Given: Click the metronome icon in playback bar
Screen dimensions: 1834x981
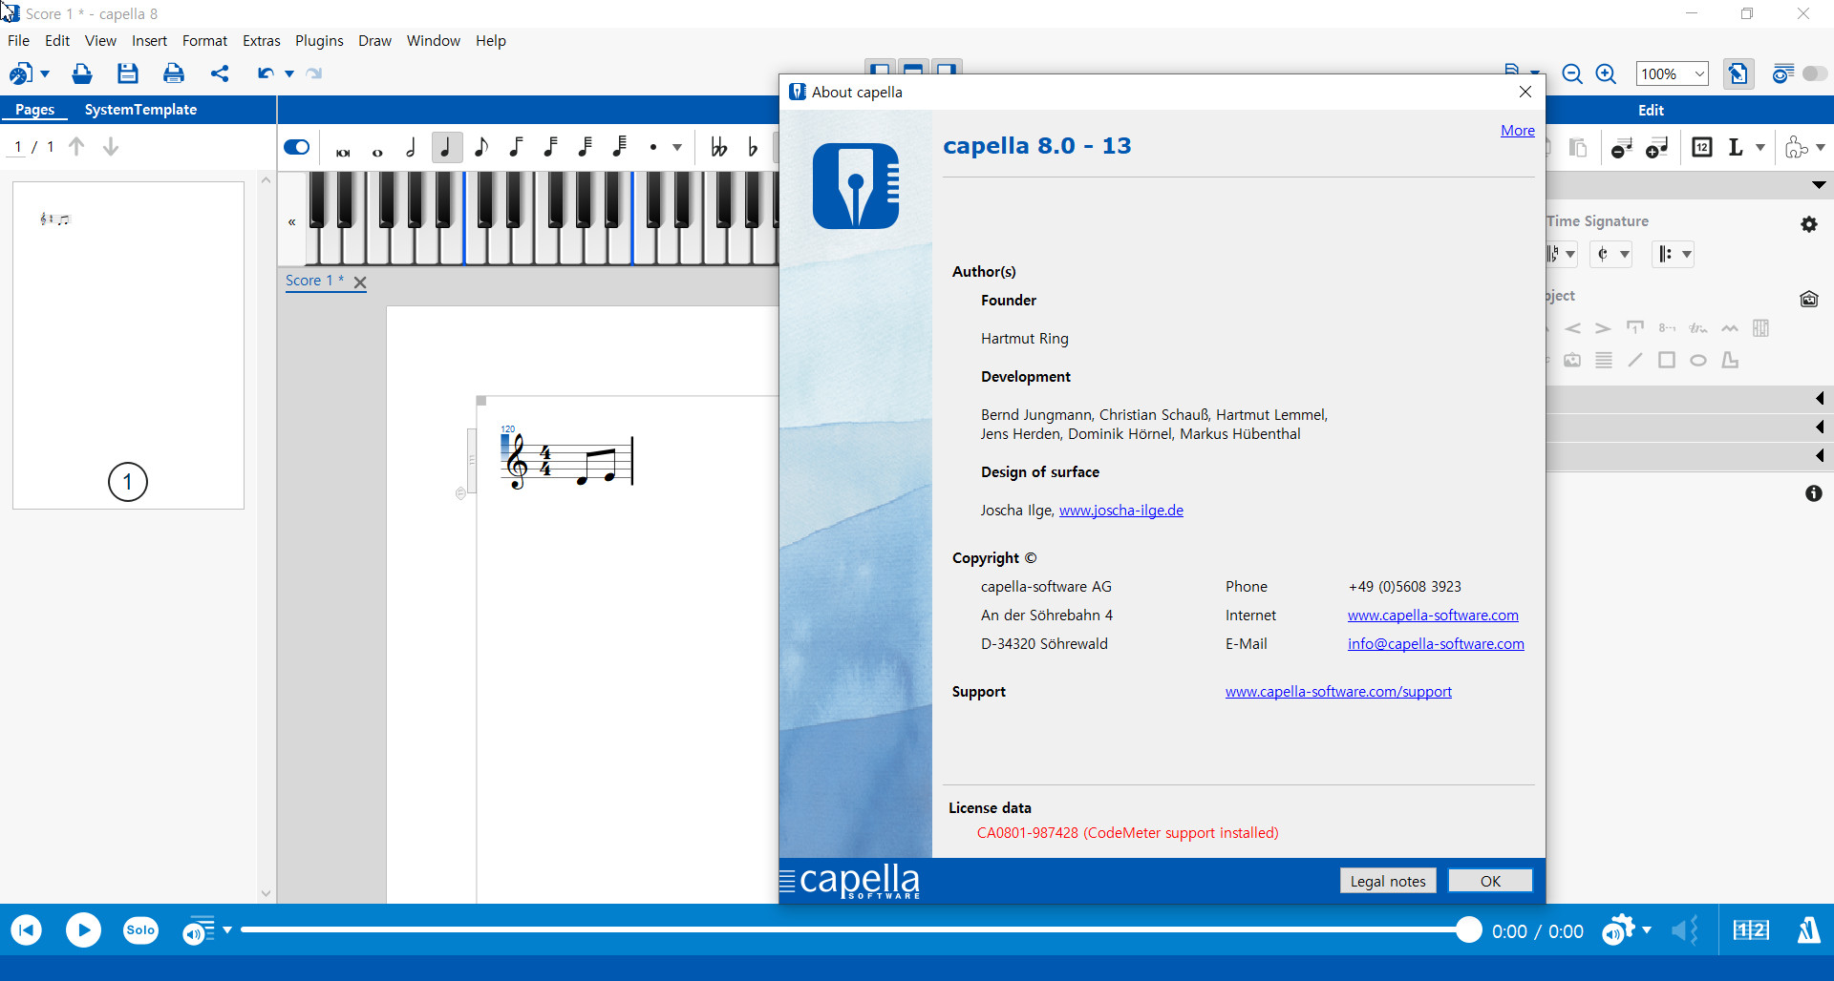Looking at the screenshot, I should click(x=1809, y=930).
